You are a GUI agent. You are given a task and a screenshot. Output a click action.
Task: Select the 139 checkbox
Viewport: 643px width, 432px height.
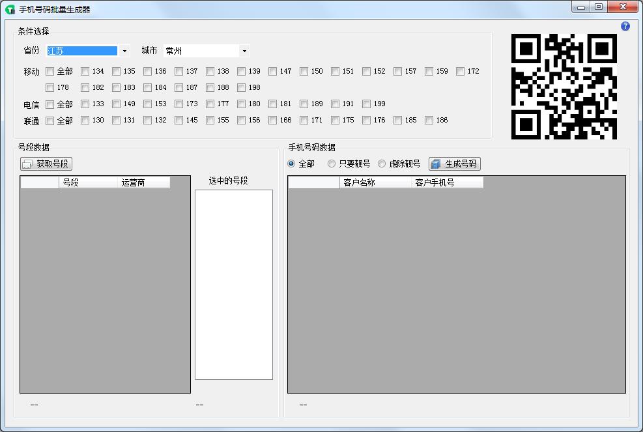[241, 72]
